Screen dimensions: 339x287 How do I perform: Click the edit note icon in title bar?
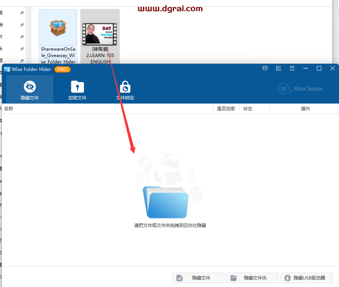[279, 69]
